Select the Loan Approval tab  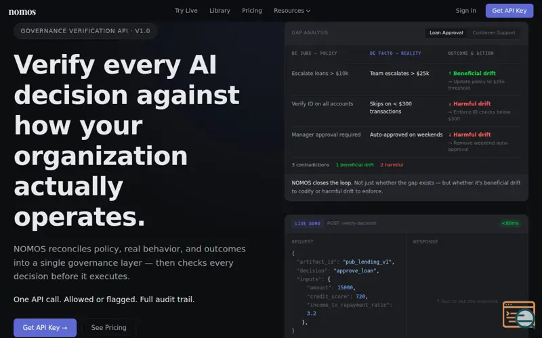(x=446, y=32)
